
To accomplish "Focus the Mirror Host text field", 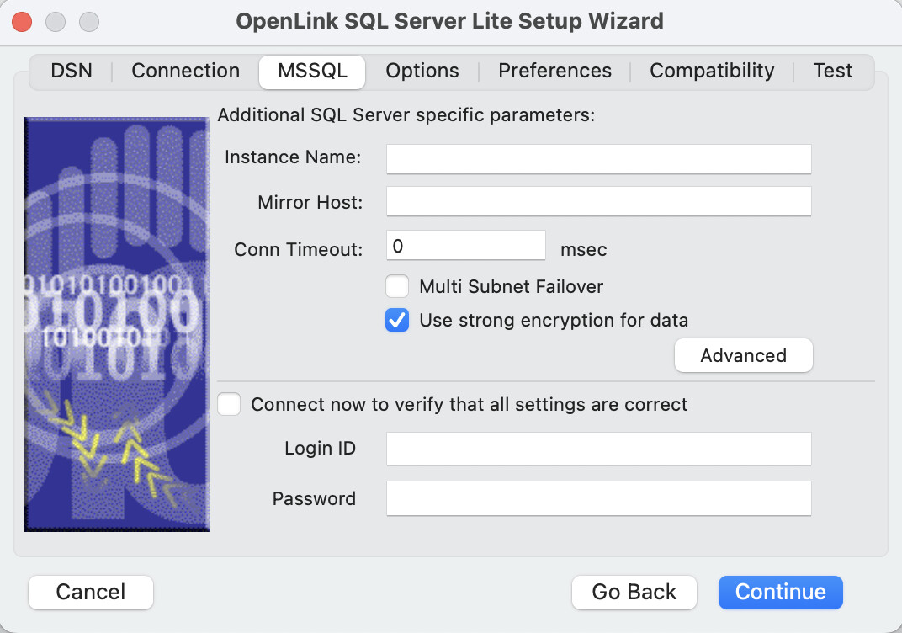I will (598, 202).
